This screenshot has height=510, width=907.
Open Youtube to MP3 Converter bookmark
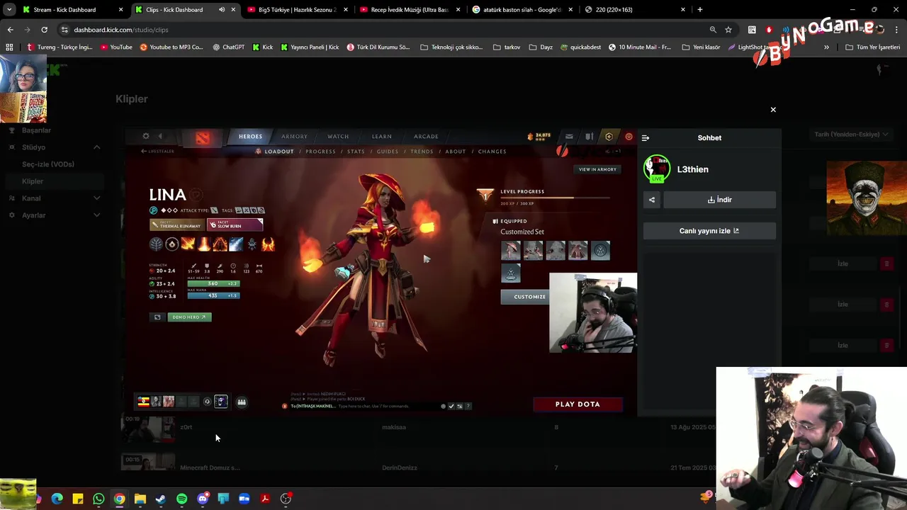tap(171, 47)
